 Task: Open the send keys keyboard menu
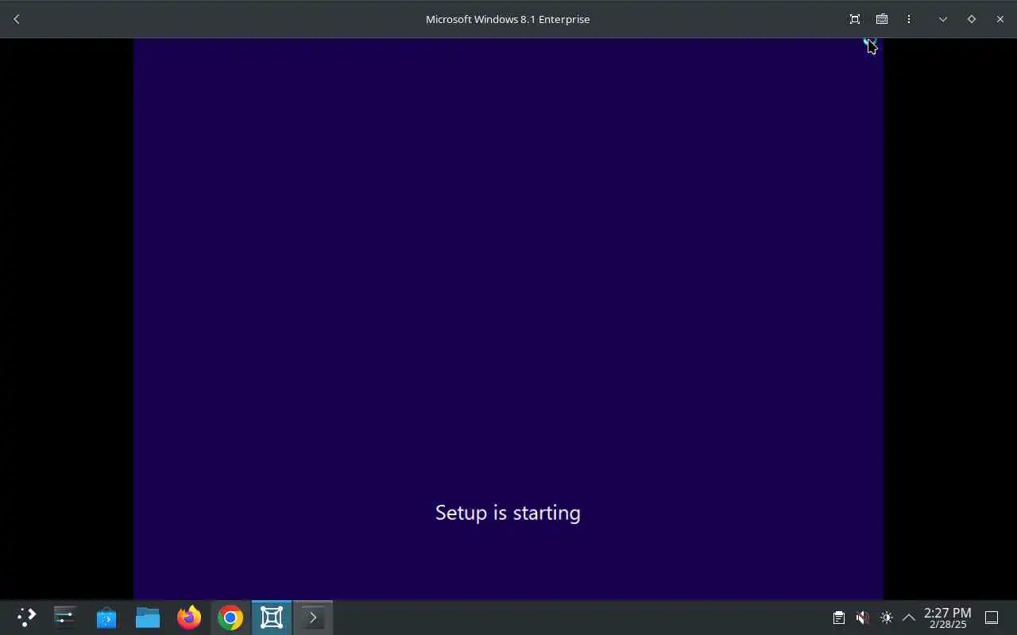(882, 19)
